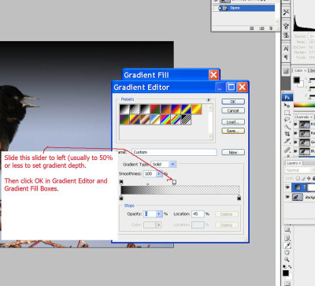Viewport: 315px width, 286px height.
Task: Click History panel trash icon
Action: point(271,28)
